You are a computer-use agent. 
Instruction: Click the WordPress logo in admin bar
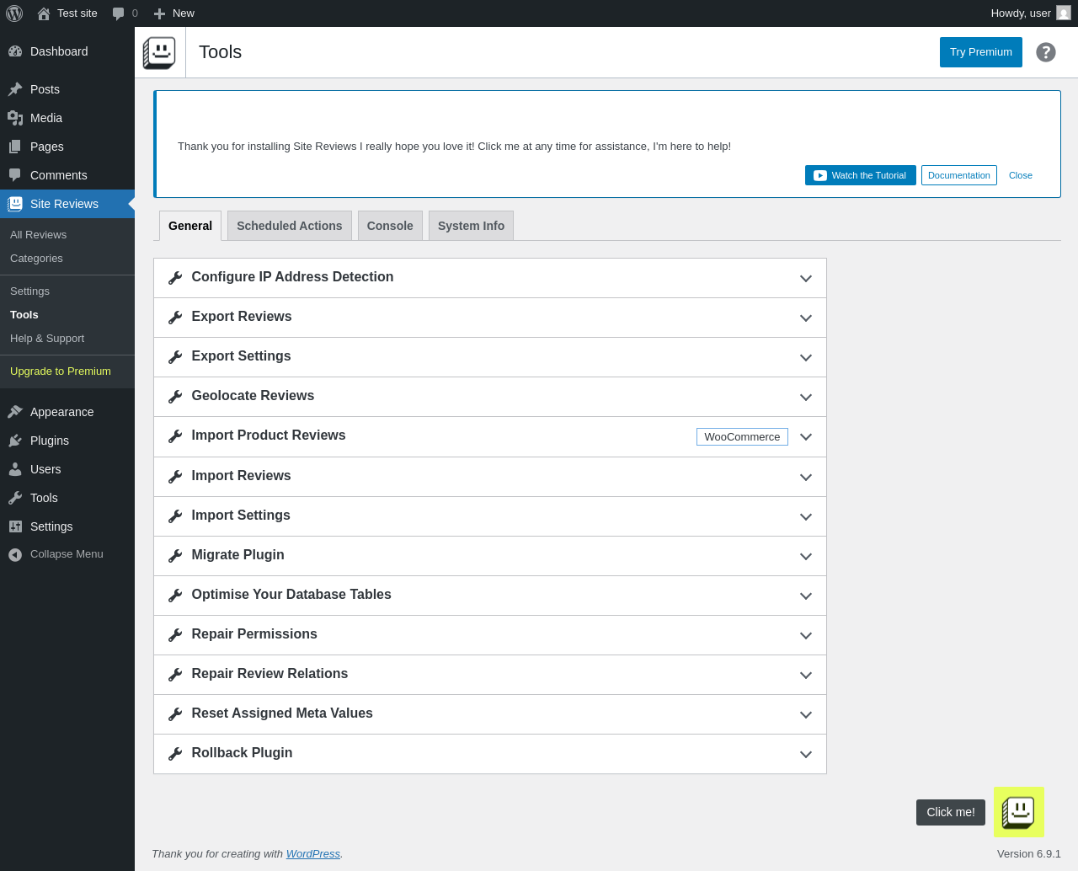pyautogui.click(x=14, y=13)
